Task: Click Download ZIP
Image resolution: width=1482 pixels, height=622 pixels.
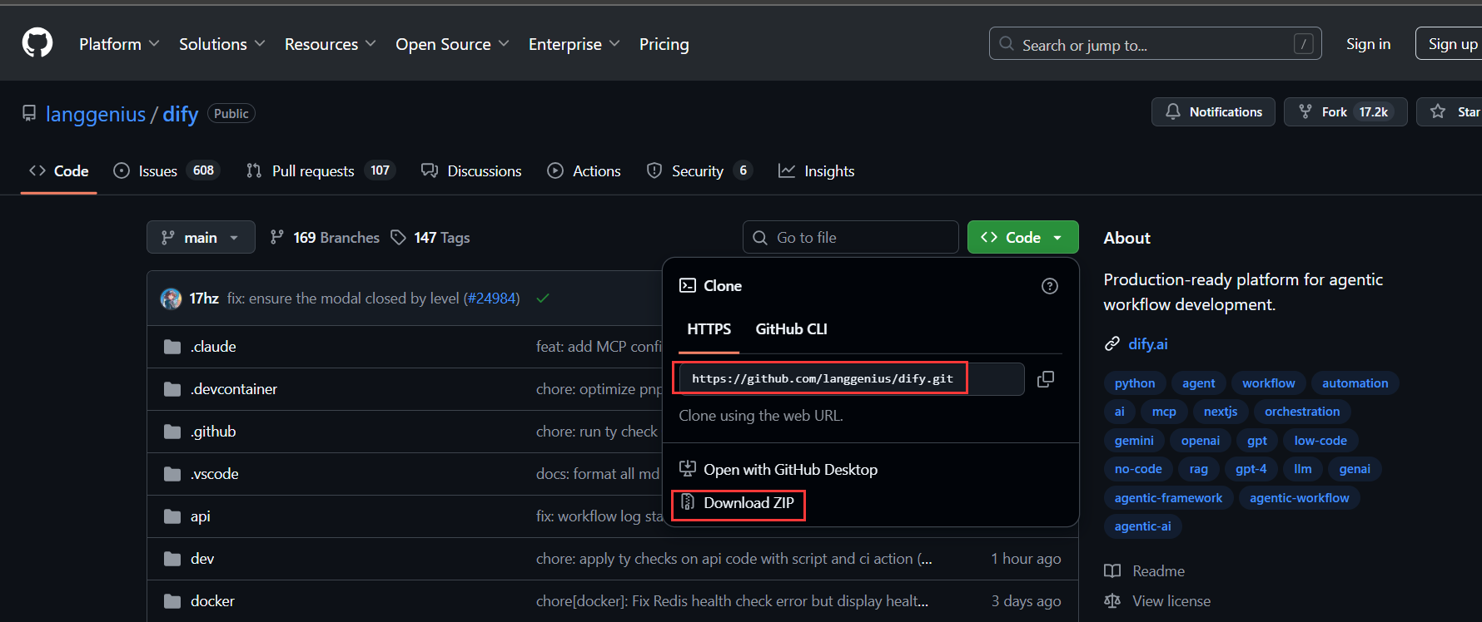Action: tap(748, 503)
